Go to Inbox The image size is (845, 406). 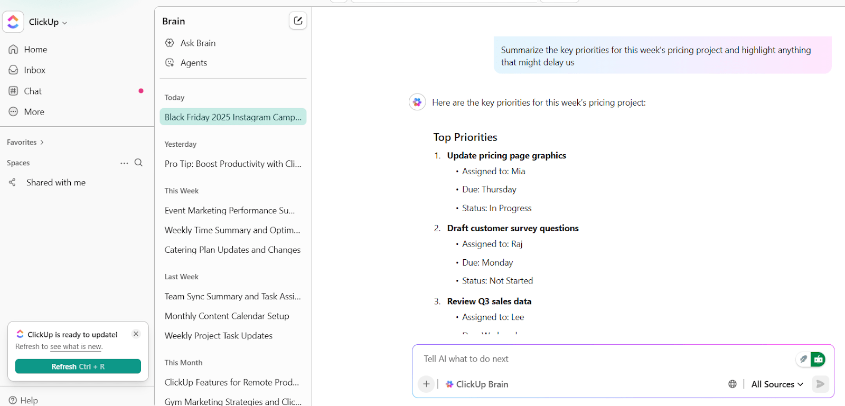point(34,70)
